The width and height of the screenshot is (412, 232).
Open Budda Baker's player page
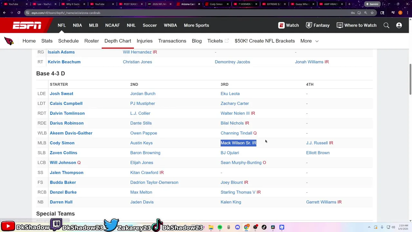pyautogui.click(x=63, y=182)
